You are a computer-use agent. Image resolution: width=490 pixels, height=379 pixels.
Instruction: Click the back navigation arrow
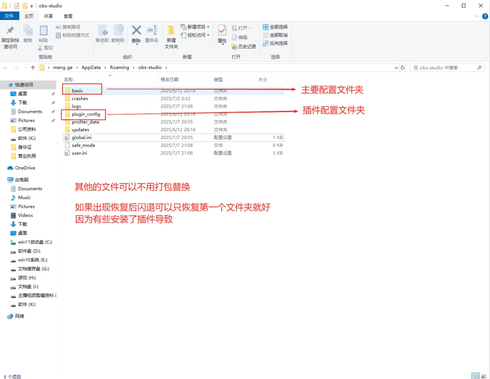[x=5, y=68]
